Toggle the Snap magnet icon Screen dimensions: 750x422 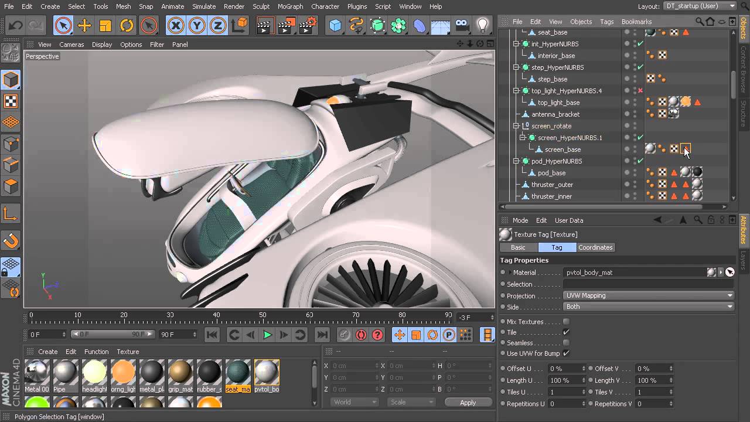click(x=11, y=240)
